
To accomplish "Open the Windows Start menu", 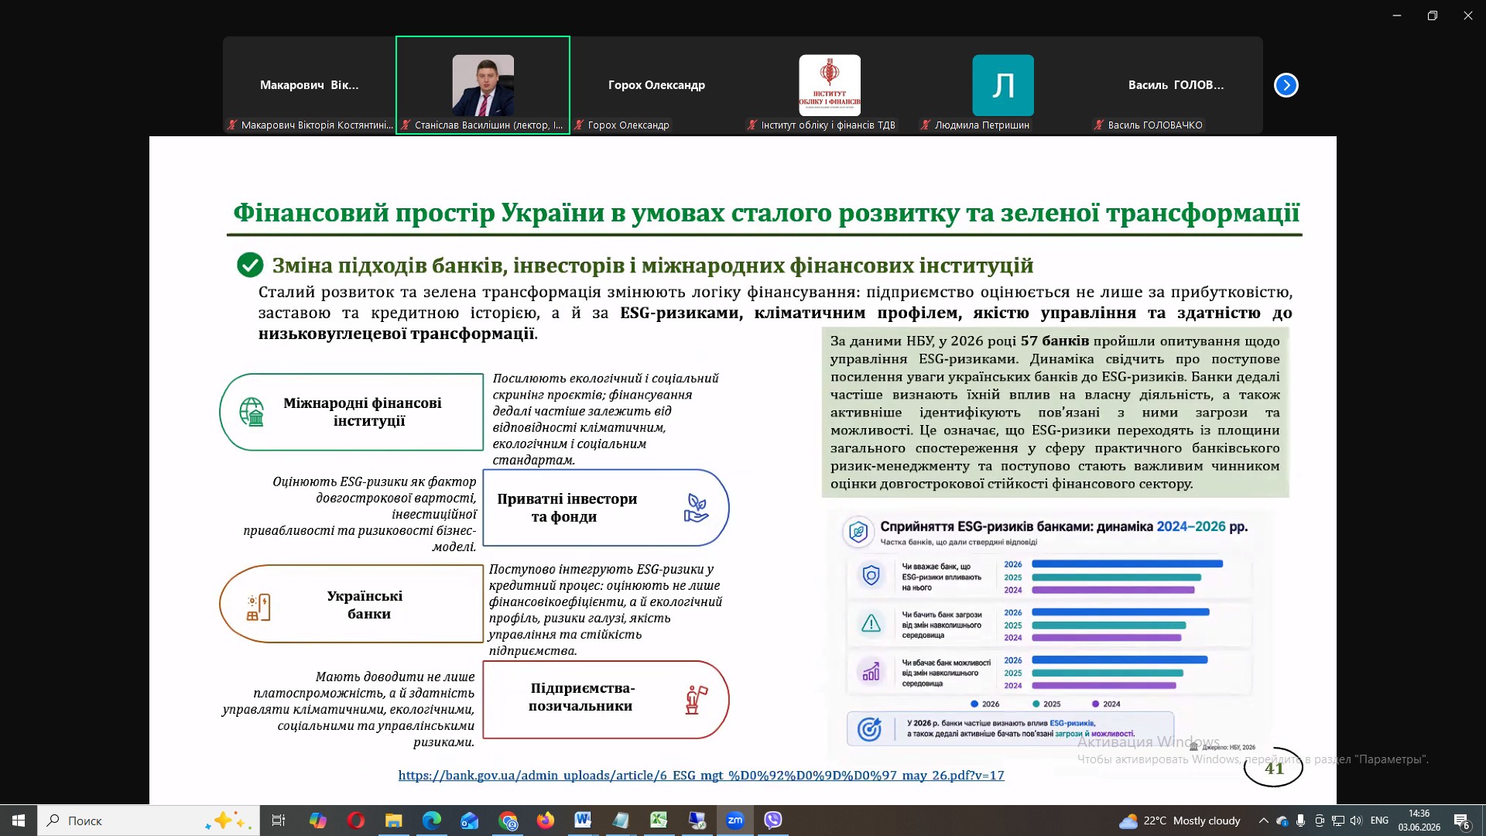I will (x=19, y=821).
